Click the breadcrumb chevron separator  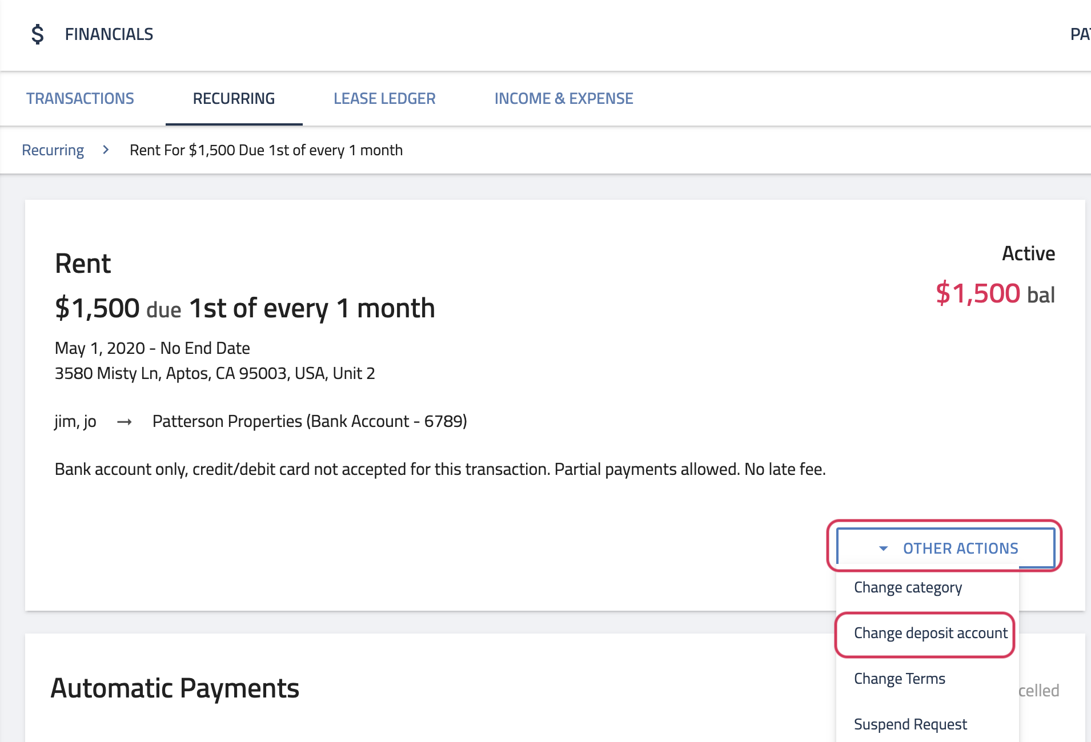pos(106,150)
